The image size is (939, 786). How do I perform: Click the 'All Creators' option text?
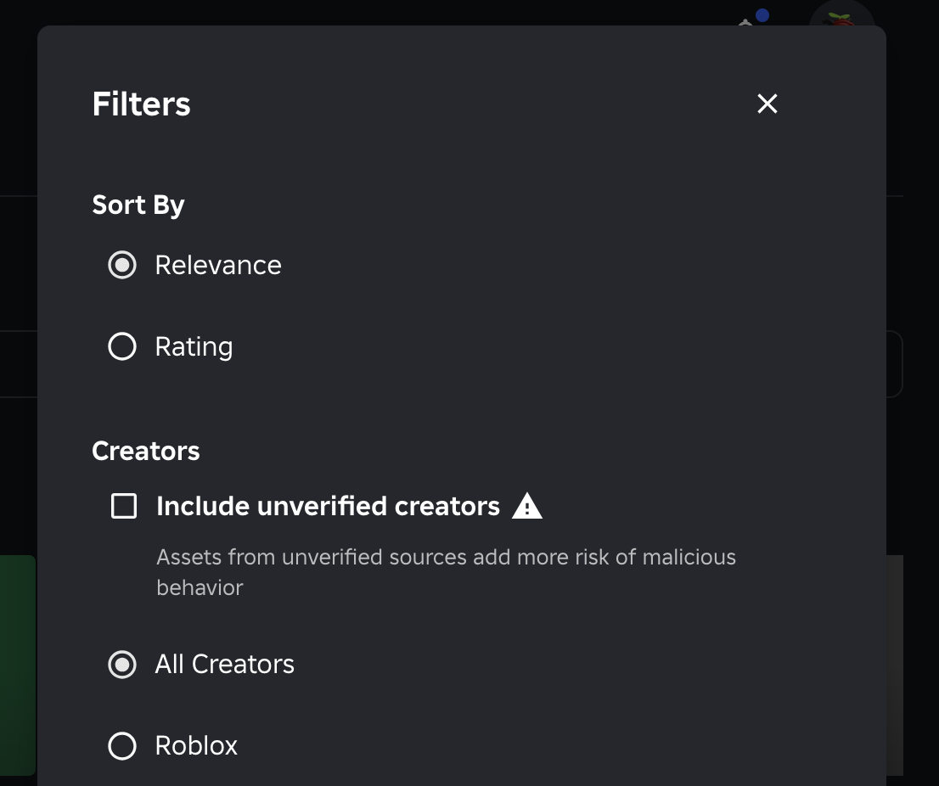pyautogui.click(x=224, y=664)
